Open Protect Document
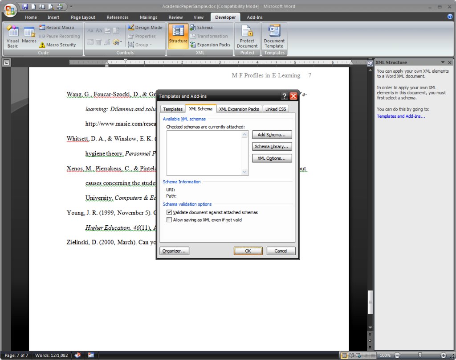This screenshot has width=456, height=360. [x=247, y=36]
